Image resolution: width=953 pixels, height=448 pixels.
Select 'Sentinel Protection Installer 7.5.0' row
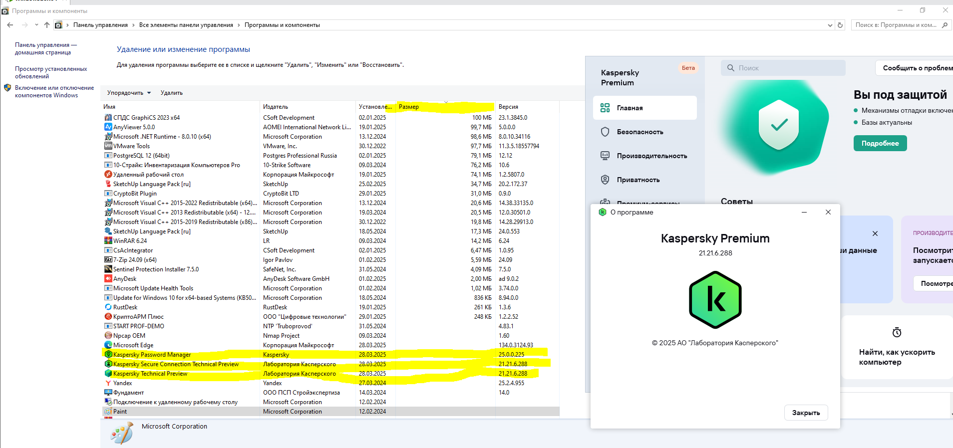[x=330, y=269]
